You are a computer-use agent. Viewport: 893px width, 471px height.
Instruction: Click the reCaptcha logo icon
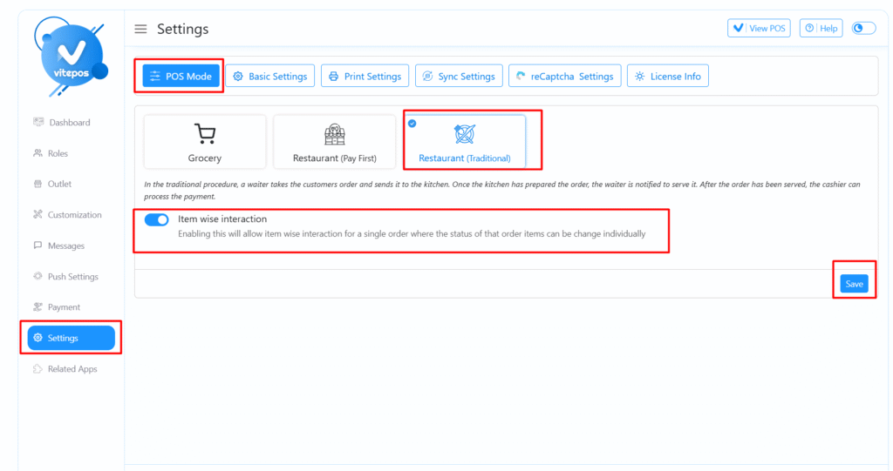click(521, 76)
